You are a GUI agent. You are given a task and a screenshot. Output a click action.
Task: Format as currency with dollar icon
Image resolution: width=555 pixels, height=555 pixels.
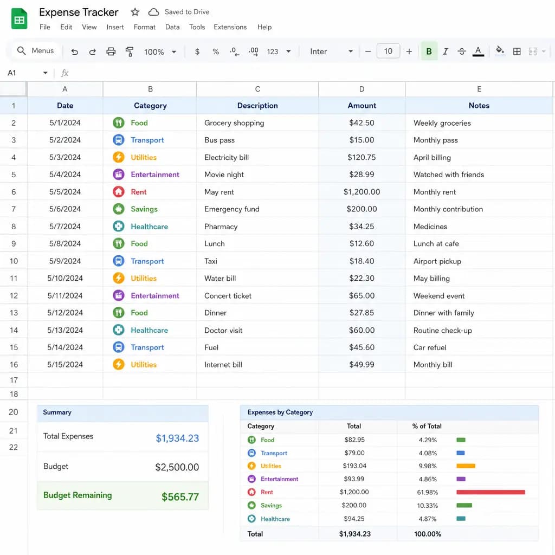[197, 51]
